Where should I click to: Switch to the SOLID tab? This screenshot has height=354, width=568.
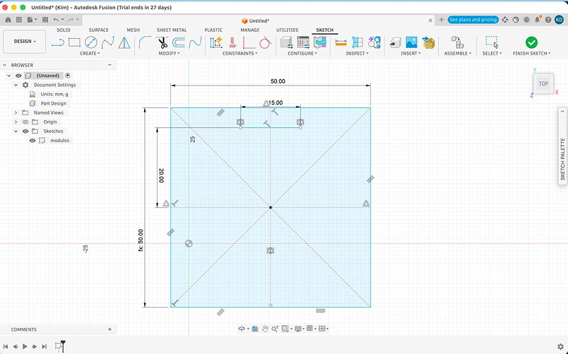[64, 30]
